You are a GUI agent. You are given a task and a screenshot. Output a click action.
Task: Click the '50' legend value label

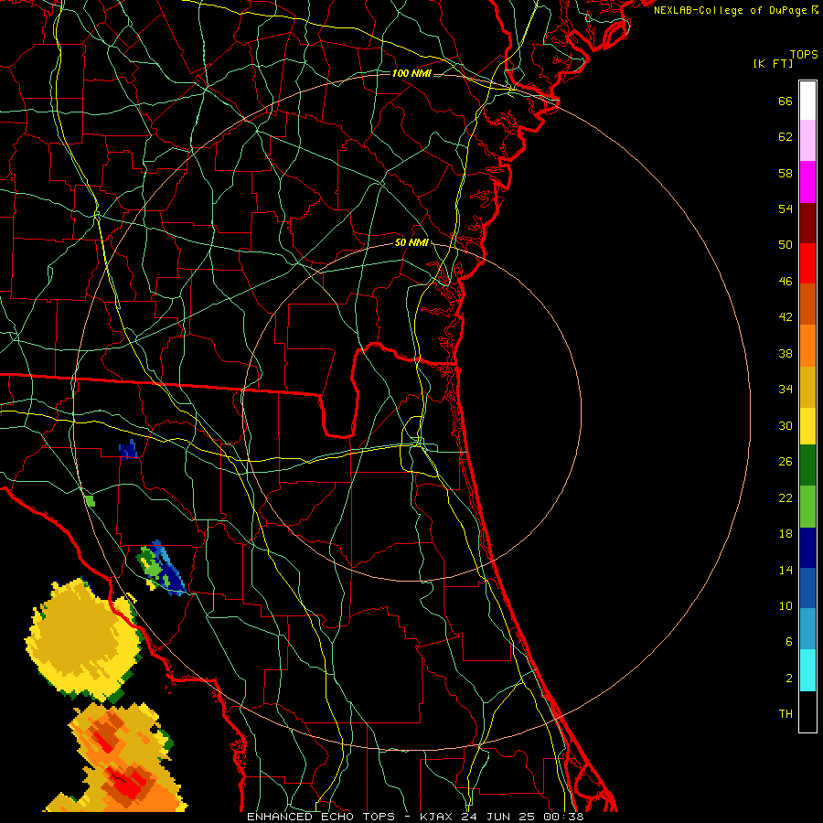coord(786,244)
